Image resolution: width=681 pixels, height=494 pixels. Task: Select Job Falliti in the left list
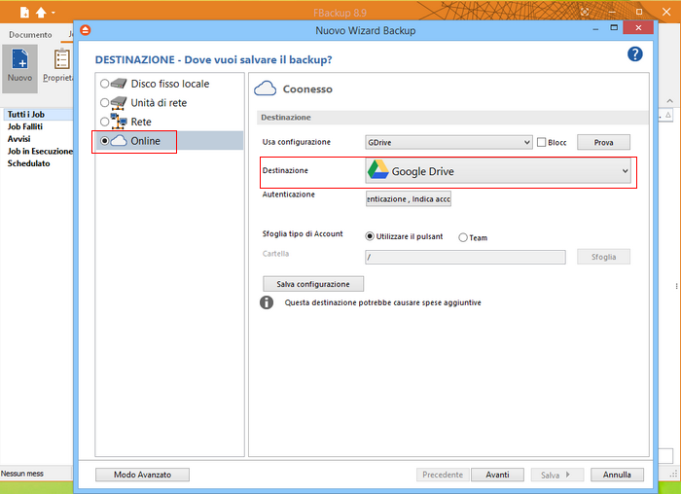coord(25,127)
